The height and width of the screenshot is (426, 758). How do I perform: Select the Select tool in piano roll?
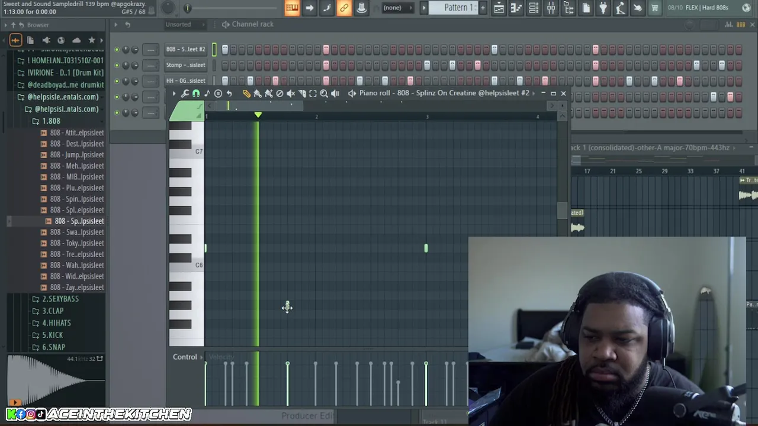click(x=313, y=93)
